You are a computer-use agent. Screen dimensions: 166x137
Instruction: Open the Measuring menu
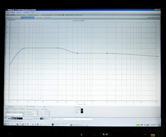tap(26, 12)
